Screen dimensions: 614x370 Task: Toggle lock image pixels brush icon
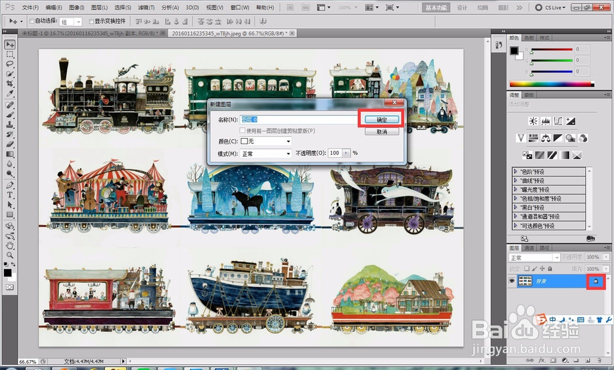tap(535, 269)
